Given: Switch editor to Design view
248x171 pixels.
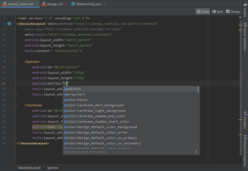Looking at the screenshot, I should coord(233,11).
